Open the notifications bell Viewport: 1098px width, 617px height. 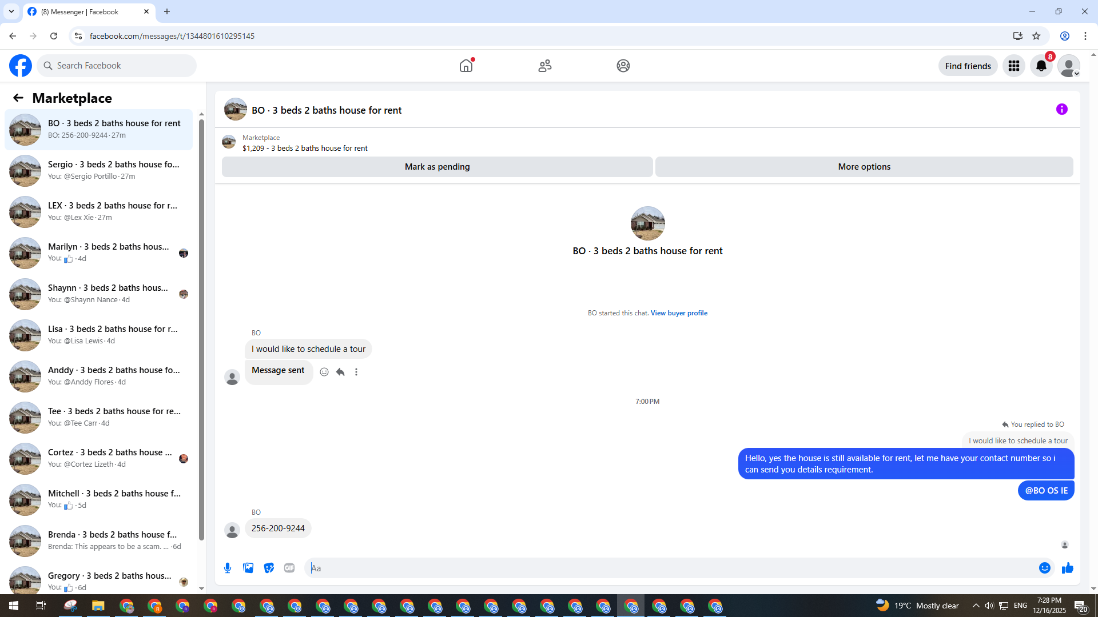point(1041,66)
